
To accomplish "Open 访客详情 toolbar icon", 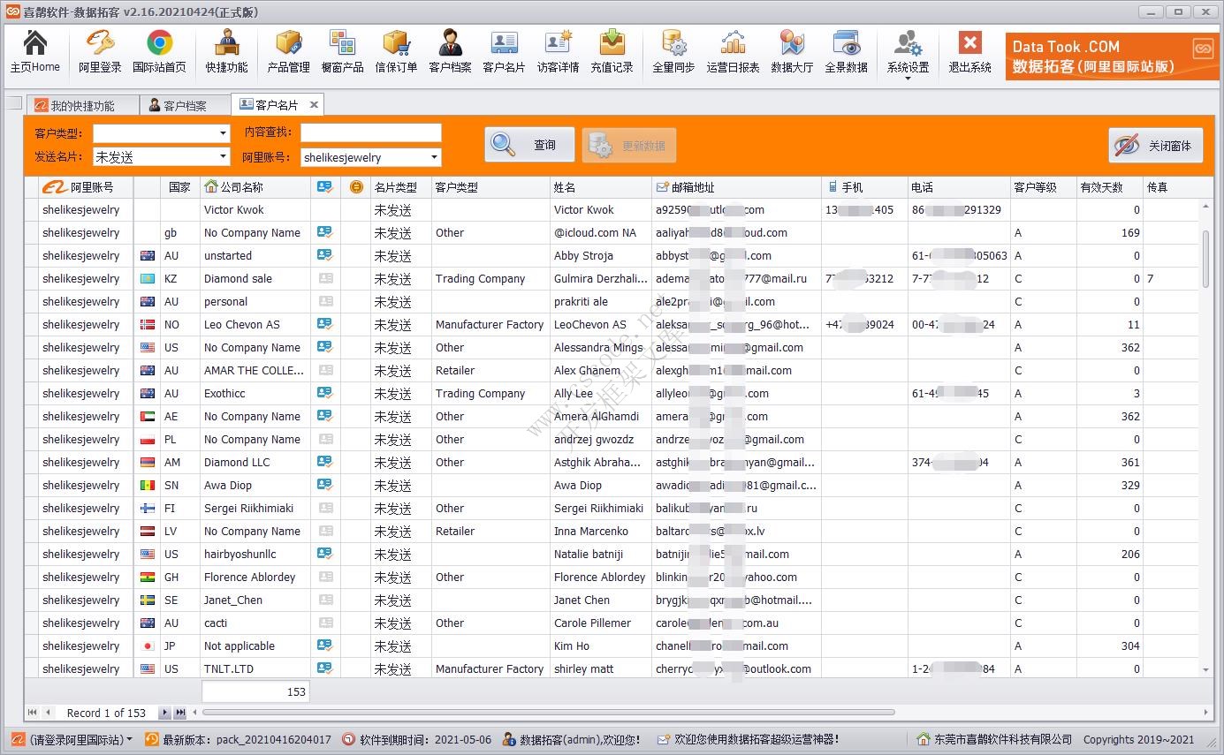I will click(558, 52).
